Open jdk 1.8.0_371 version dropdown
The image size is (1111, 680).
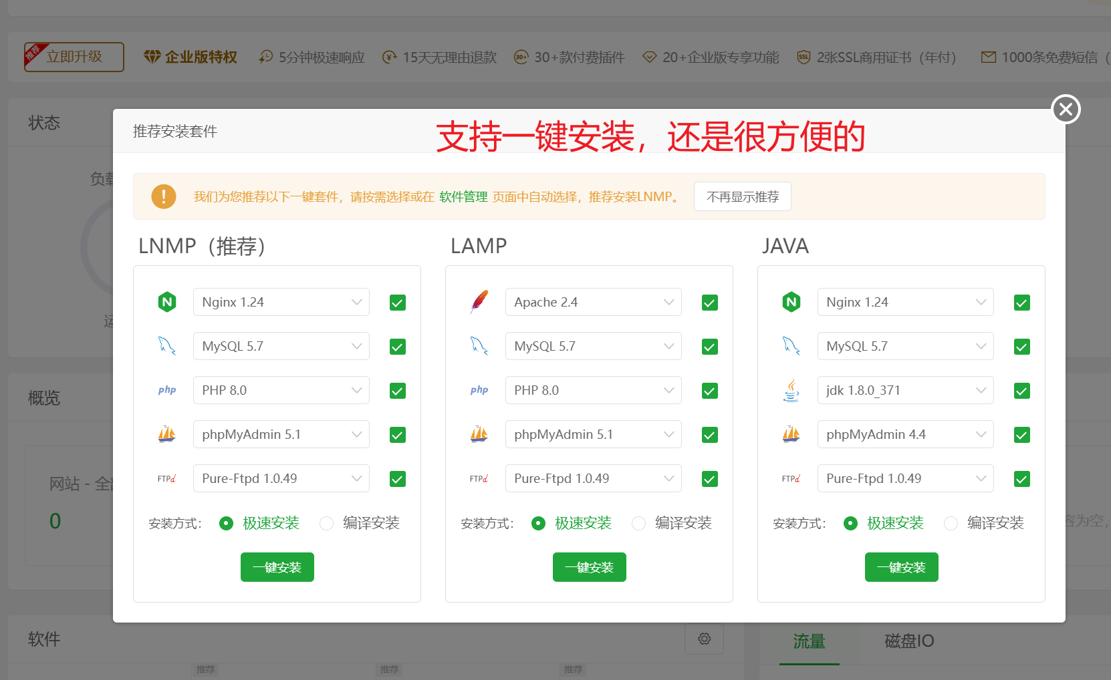(x=906, y=390)
